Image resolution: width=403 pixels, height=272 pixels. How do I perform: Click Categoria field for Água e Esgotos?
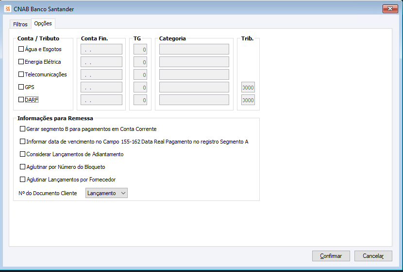[x=194, y=49]
